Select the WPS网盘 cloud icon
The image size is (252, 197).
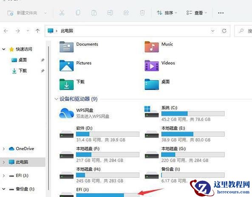point(66,113)
